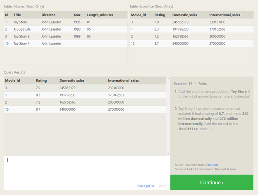Screen dimensions: 258x195
Task: Click A Bug's Life title cell
Action: point(23,29)
